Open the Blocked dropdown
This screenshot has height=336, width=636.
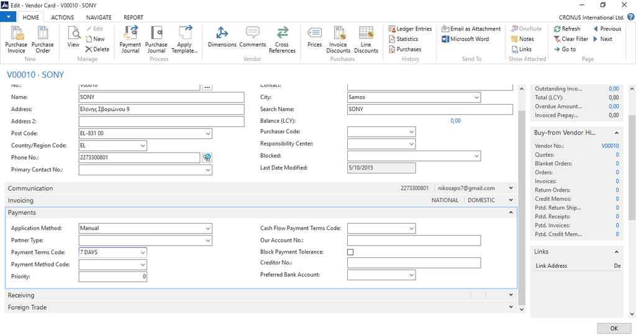point(476,156)
